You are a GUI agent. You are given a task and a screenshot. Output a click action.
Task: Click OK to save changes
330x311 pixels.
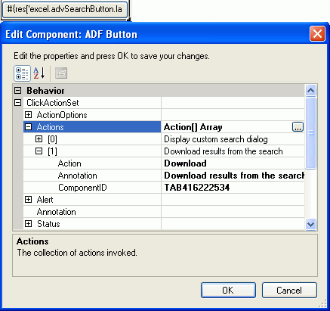[x=228, y=290]
